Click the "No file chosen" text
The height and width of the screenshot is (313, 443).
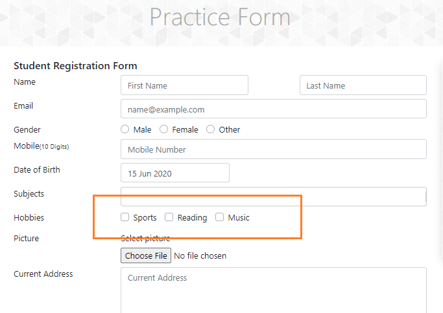200,256
